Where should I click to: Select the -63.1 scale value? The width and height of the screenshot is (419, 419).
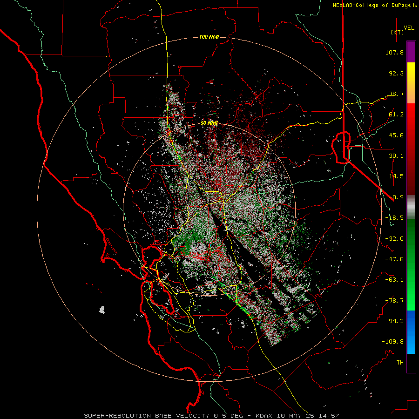[x=394, y=280]
